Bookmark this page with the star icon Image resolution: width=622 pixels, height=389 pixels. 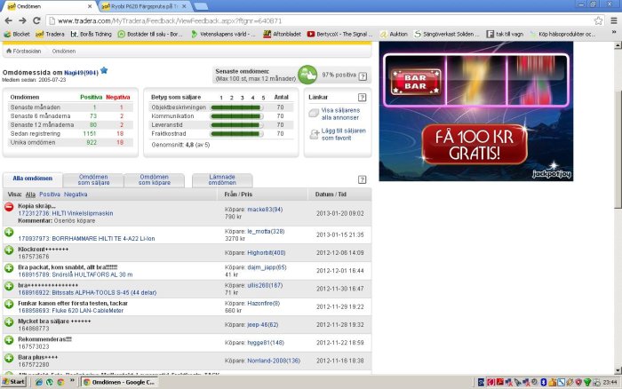598,20
